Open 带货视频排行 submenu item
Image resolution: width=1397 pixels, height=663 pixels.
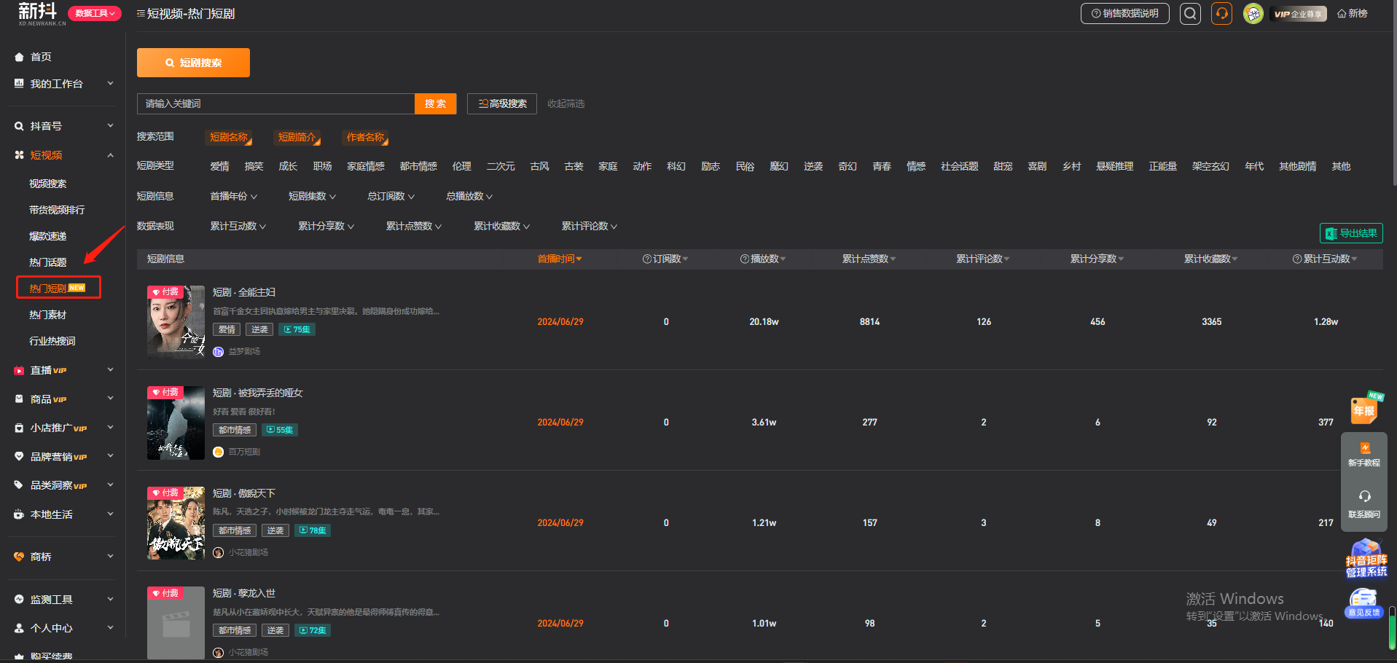click(x=57, y=210)
